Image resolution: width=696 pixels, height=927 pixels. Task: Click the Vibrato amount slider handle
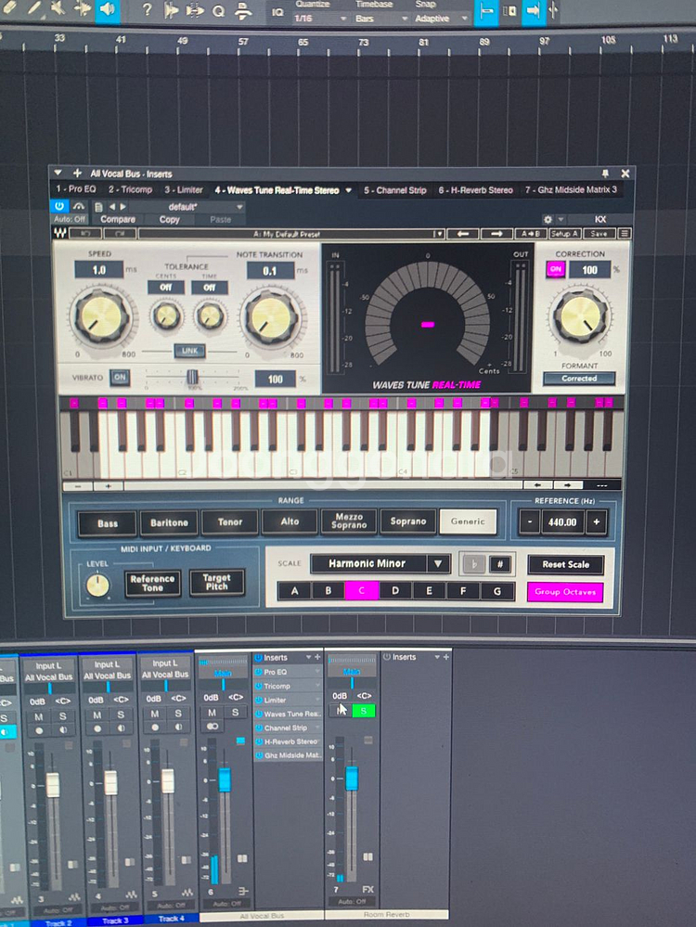(x=192, y=377)
